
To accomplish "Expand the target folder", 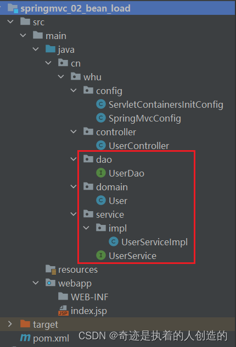I will coord(10,324).
